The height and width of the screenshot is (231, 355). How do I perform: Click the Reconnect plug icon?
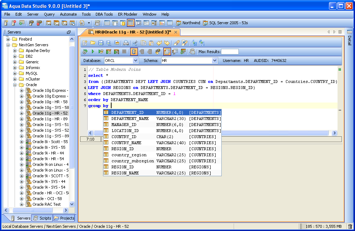[158, 52]
